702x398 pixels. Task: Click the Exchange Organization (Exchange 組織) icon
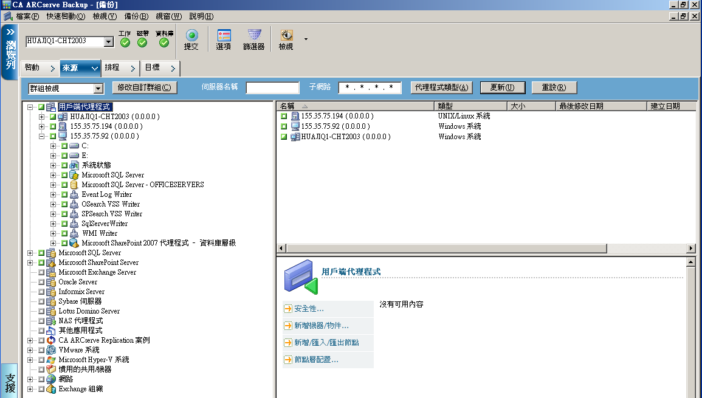click(51, 389)
